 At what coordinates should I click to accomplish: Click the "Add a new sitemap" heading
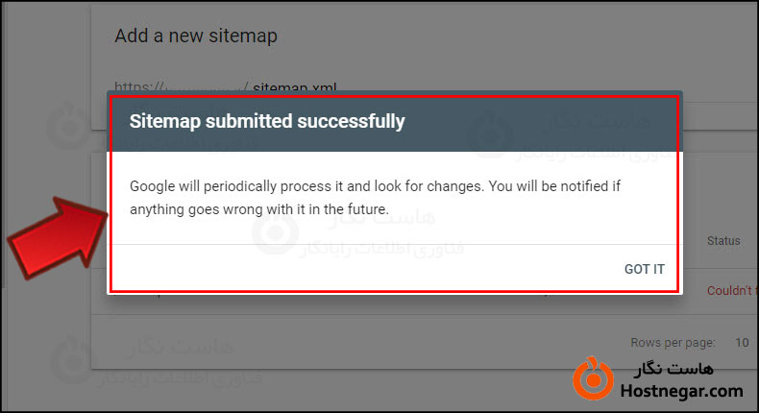(196, 36)
